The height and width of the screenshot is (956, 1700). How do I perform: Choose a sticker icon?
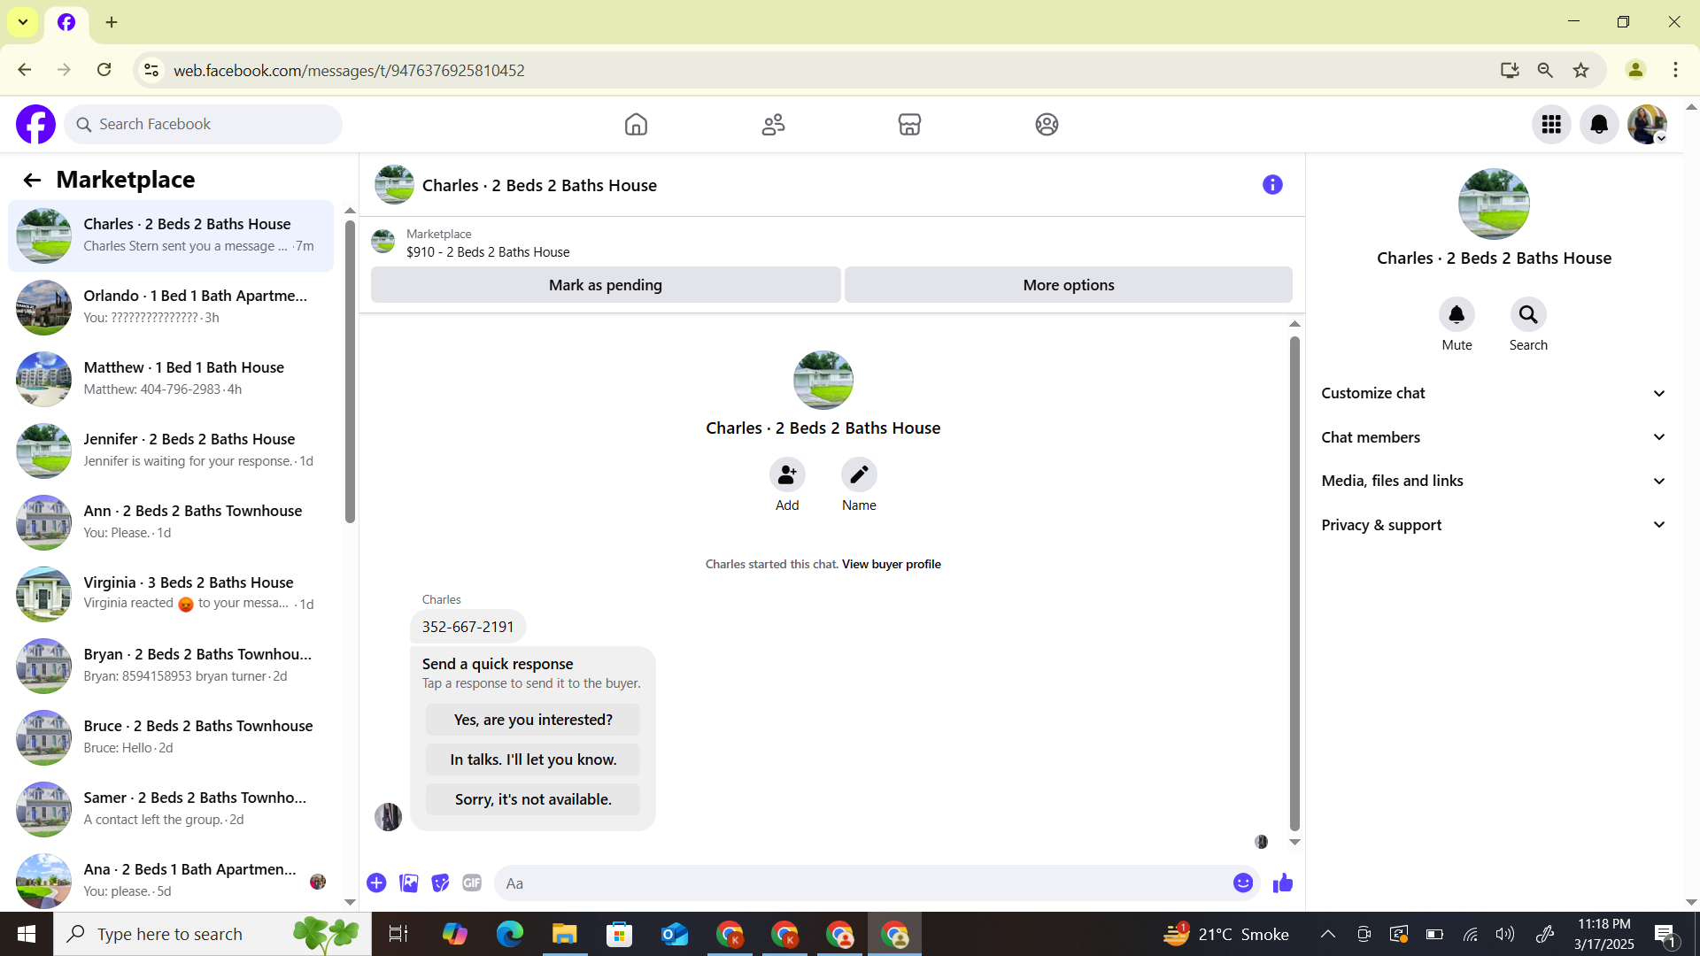440,883
